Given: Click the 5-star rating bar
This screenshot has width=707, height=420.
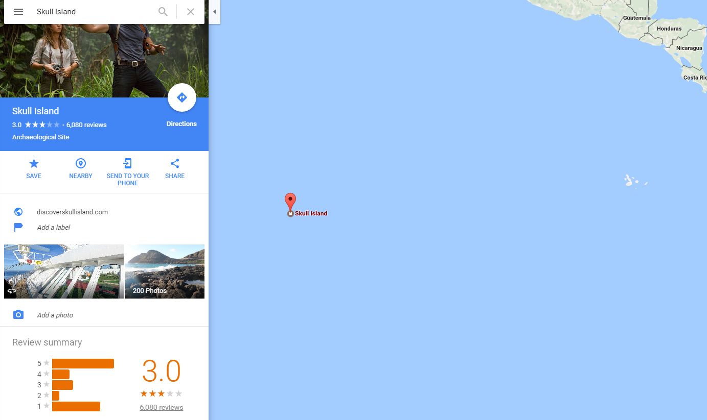Looking at the screenshot, I should tap(83, 363).
